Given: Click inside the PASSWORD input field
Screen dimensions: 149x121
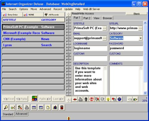Looking at the screenshot, I should click(126, 48).
